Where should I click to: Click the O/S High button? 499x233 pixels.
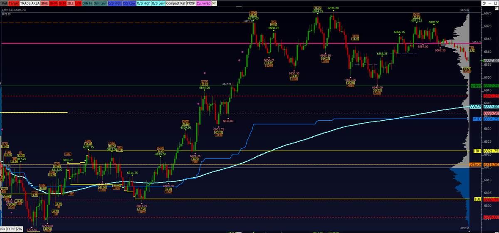click(x=143, y=3)
